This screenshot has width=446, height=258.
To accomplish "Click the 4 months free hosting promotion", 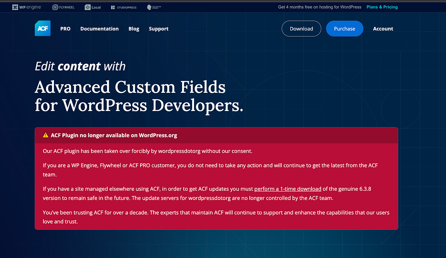I will coord(319,7).
